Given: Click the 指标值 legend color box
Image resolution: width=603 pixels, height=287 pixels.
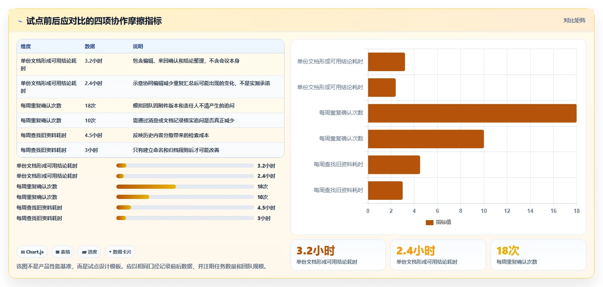Looking at the screenshot, I should 430,222.
